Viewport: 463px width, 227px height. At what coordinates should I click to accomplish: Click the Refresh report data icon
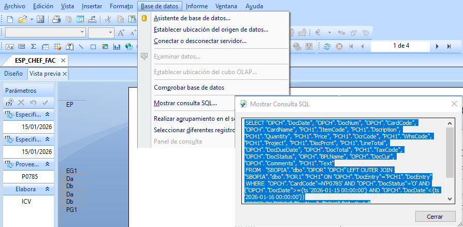pos(327,46)
